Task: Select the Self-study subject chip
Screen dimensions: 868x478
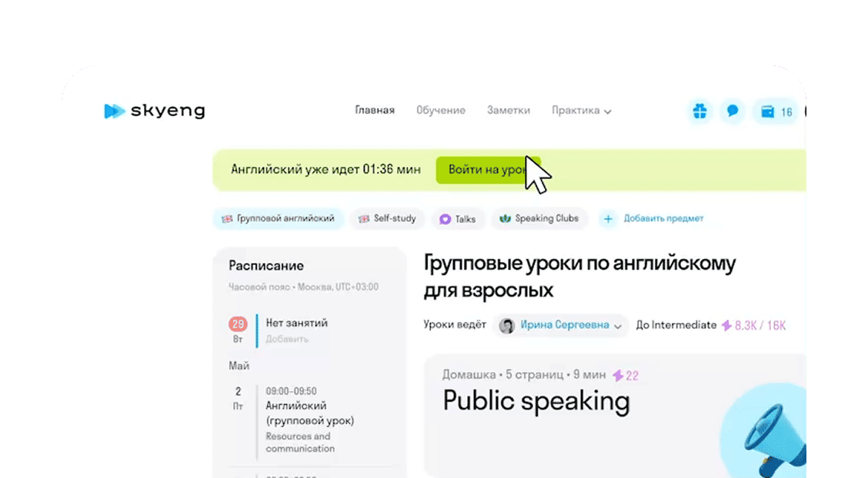Action: (386, 219)
